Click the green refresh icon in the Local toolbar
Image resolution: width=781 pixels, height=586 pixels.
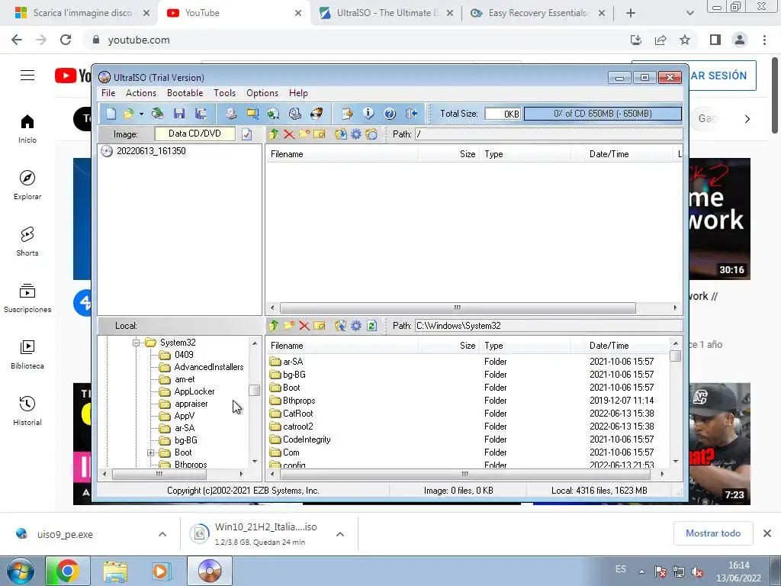[x=371, y=325]
